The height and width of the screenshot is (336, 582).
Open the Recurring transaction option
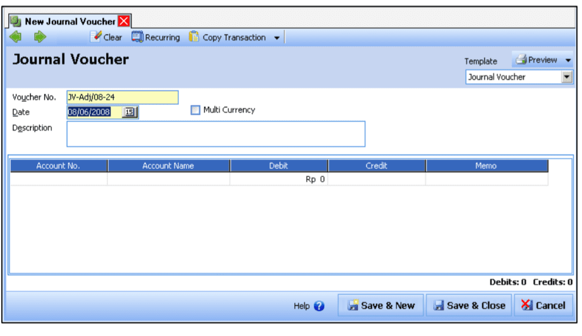pos(156,37)
